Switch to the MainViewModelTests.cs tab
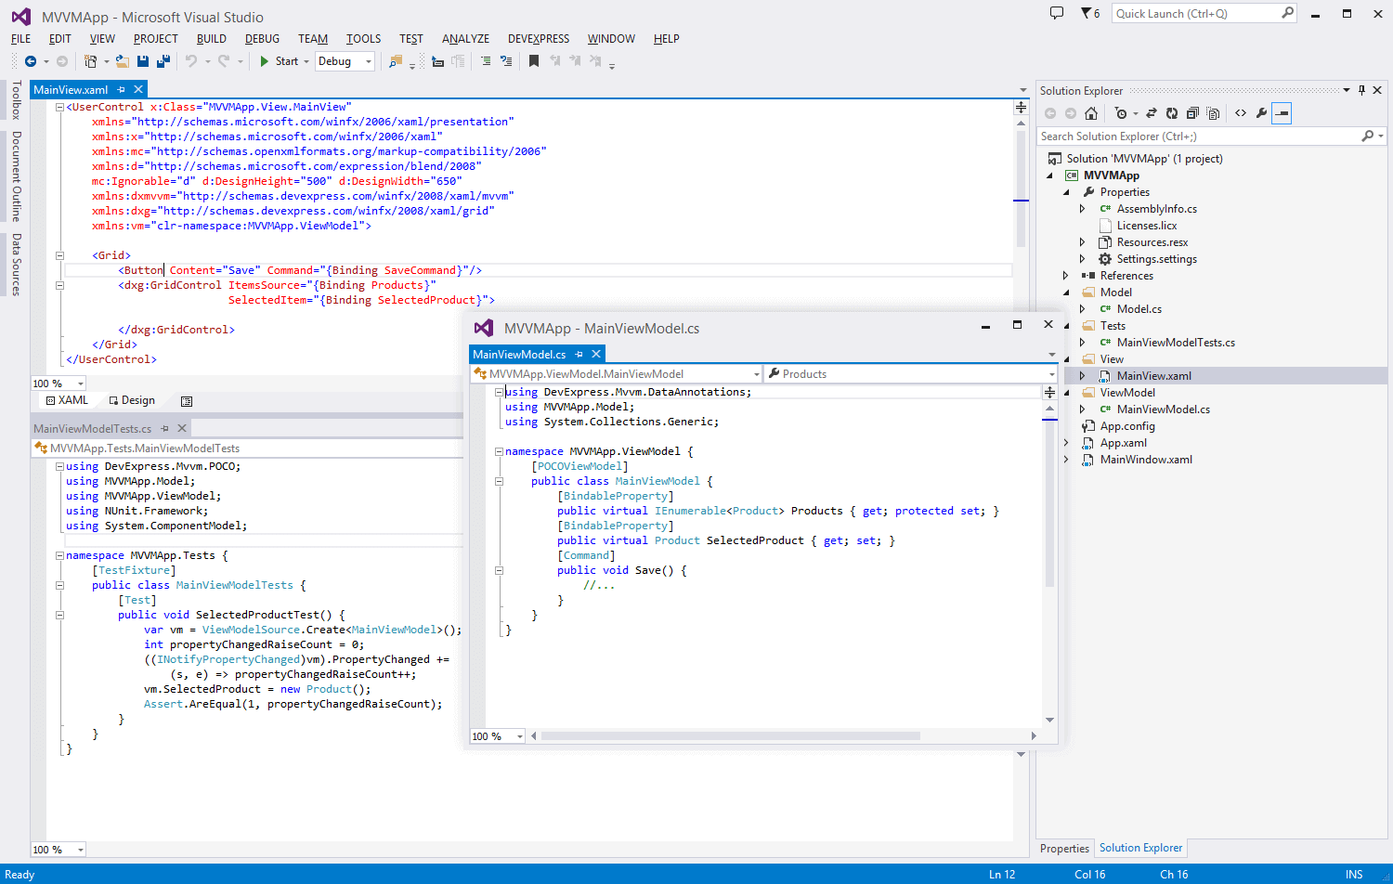The width and height of the screenshot is (1393, 884). (x=92, y=429)
